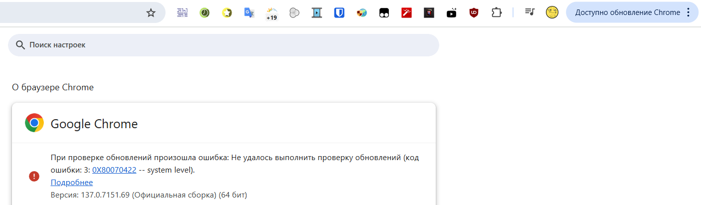
Task: Open the uBlock Origin extension
Action: [x=474, y=12]
